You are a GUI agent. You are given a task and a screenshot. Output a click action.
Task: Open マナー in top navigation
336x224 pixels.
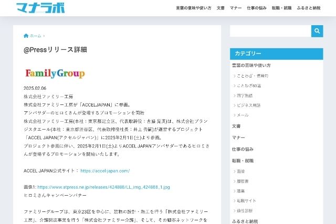click(x=236, y=8)
